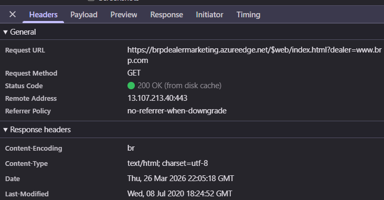384x200 pixels.
Task: Click the Request Method label
Action: click(x=31, y=73)
